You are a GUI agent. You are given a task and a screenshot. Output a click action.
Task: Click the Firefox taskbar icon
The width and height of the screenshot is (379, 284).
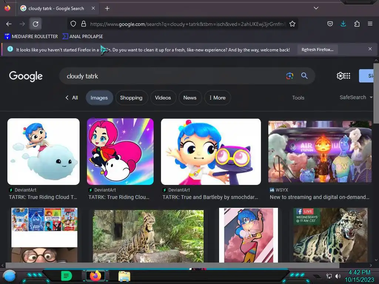95,276
